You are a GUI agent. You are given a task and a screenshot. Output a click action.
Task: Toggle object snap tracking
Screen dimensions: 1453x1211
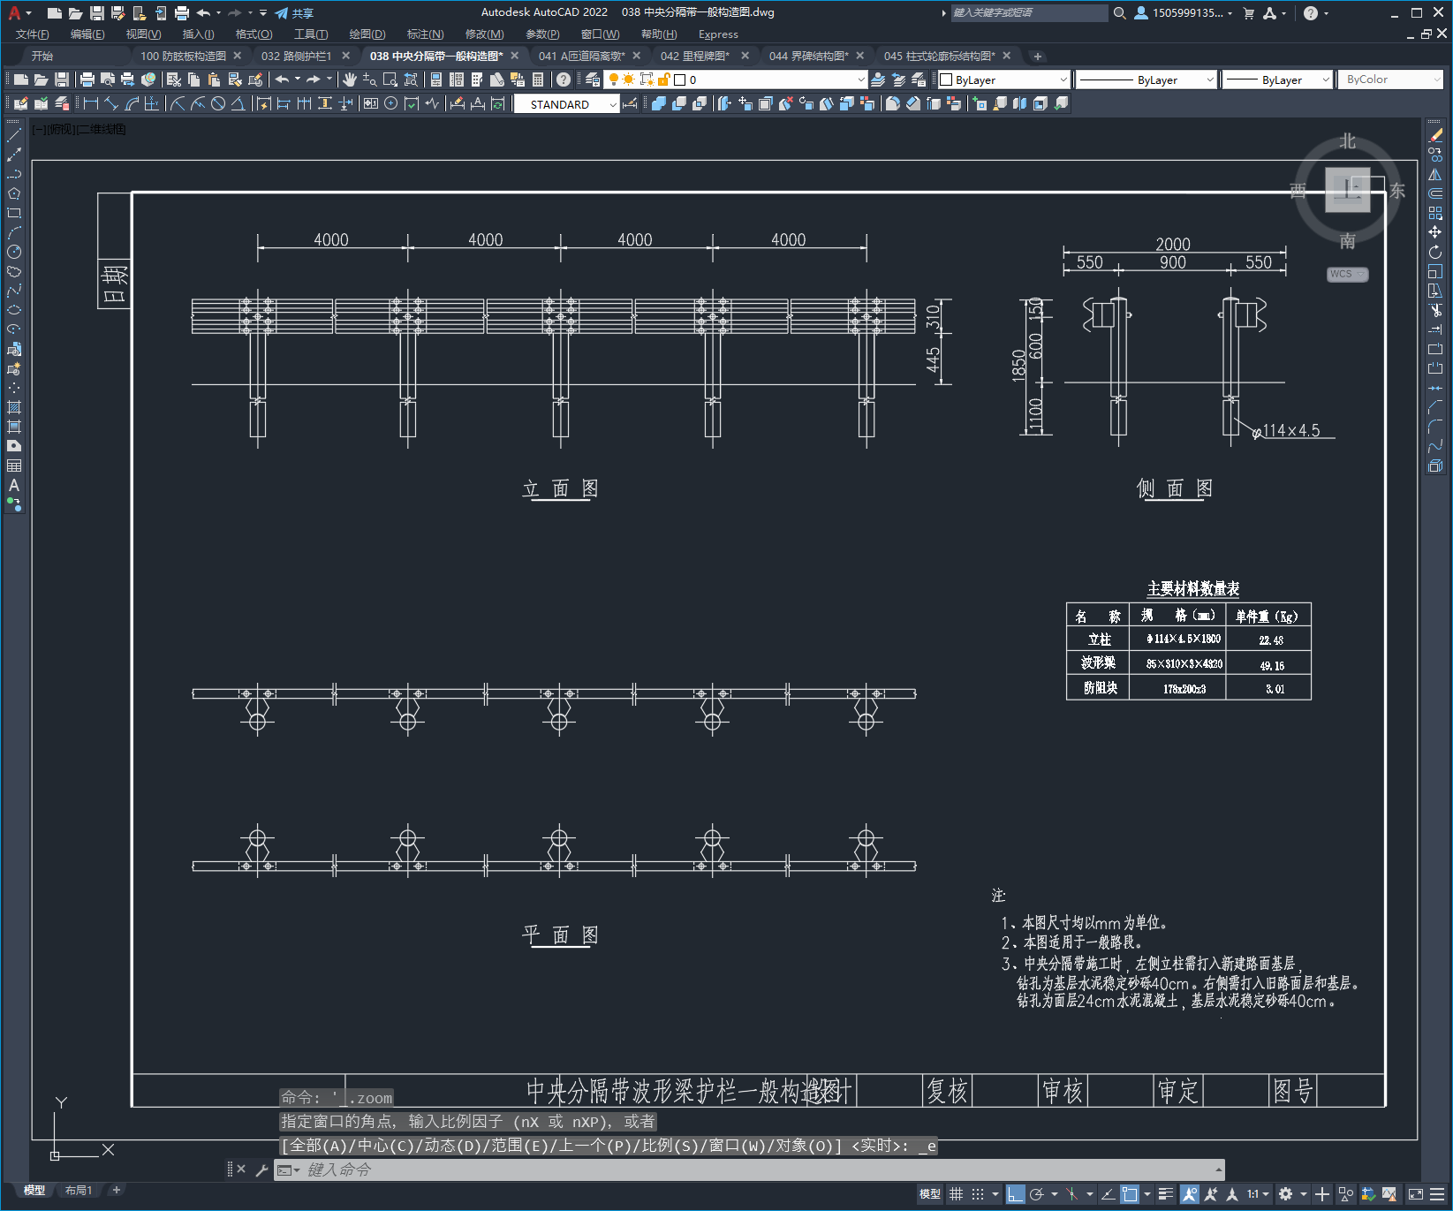[1108, 1194]
